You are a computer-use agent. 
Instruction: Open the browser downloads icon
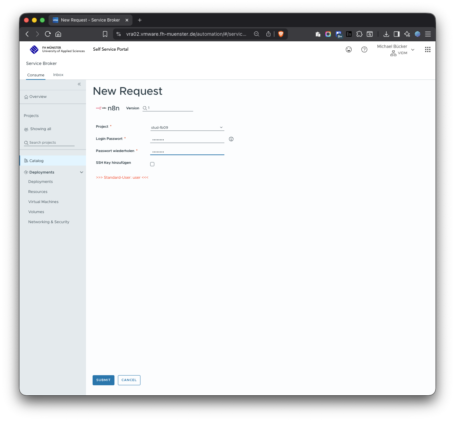[386, 34]
